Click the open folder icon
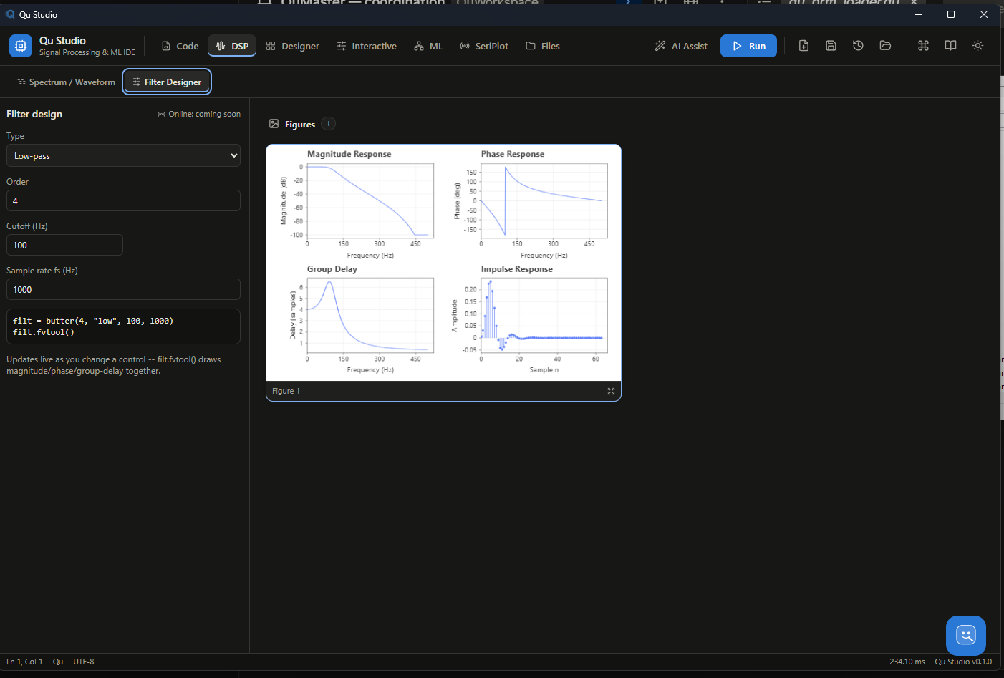Viewport: 1004px width, 678px height. [x=885, y=46]
